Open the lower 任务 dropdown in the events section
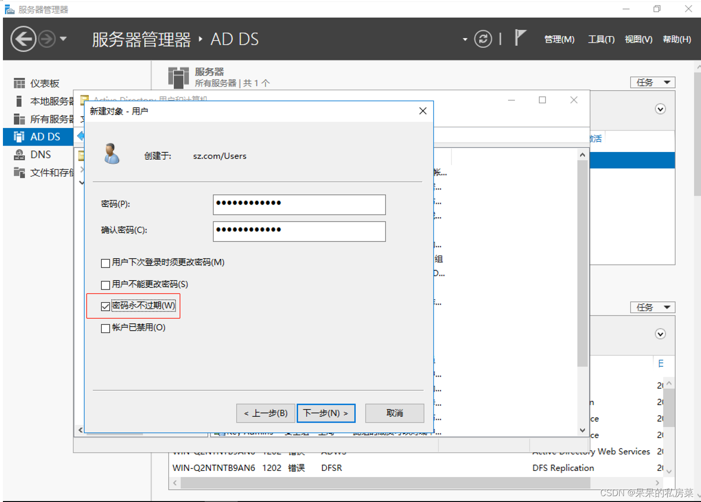The image size is (701, 502). point(653,307)
